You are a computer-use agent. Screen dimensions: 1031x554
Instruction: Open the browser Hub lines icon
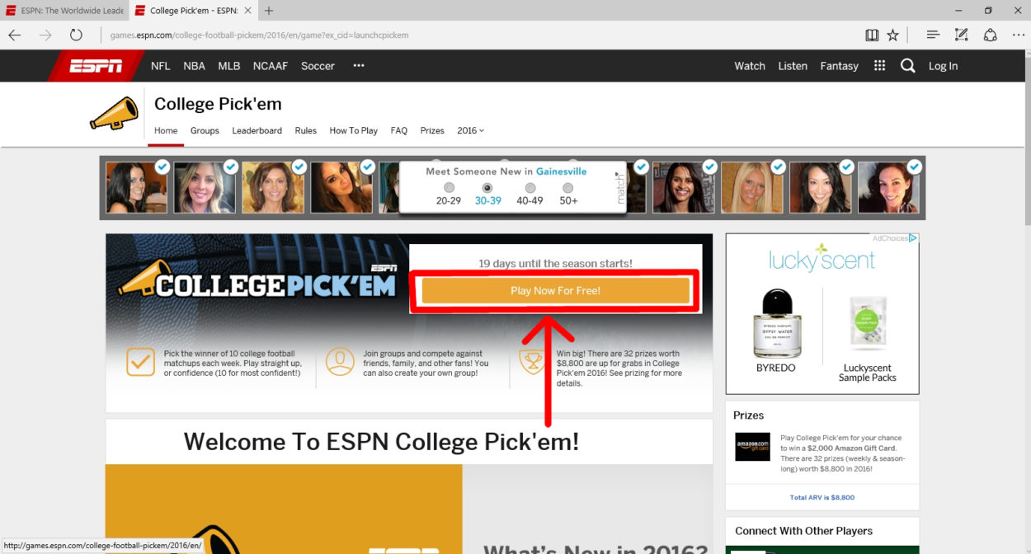pyautogui.click(x=933, y=35)
